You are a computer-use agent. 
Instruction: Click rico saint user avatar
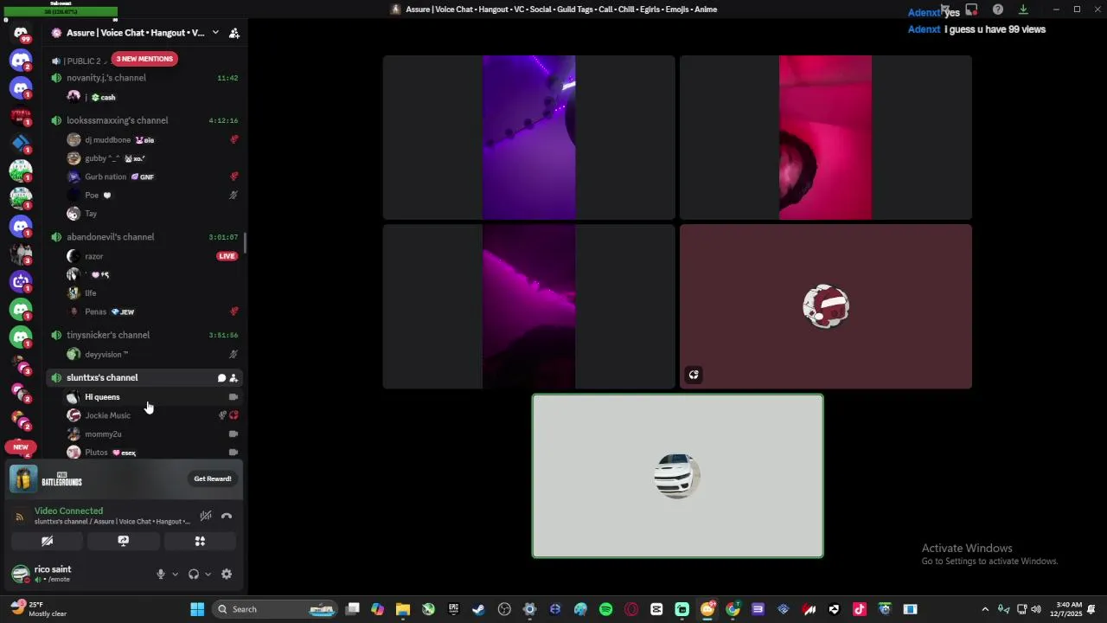point(20,574)
